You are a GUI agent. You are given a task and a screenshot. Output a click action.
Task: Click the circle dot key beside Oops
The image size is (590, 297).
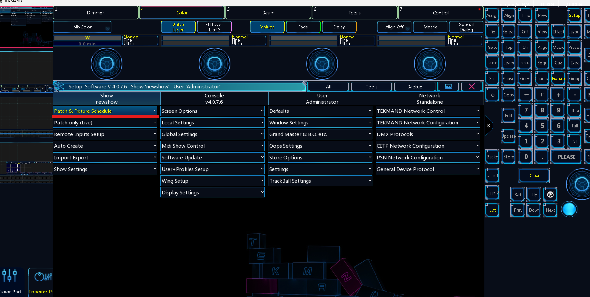tap(492, 95)
